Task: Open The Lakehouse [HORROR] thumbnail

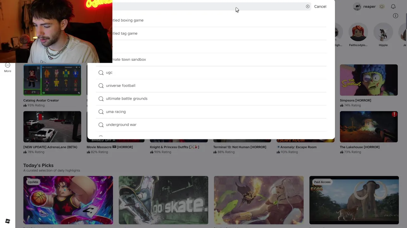Action: [x=369, y=127]
